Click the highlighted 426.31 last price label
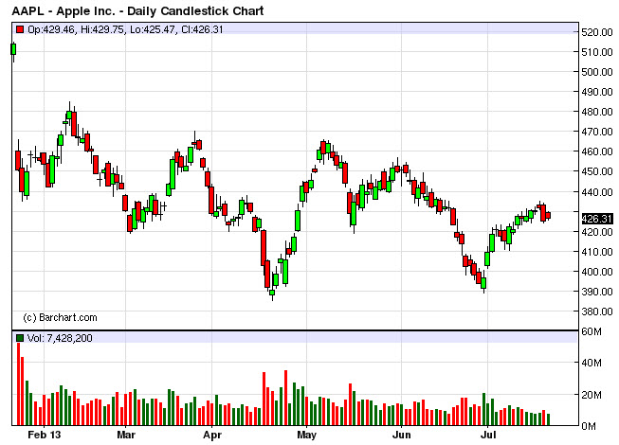Image resolution: width=619 pixels, height=445 pixels. (597, 219)
